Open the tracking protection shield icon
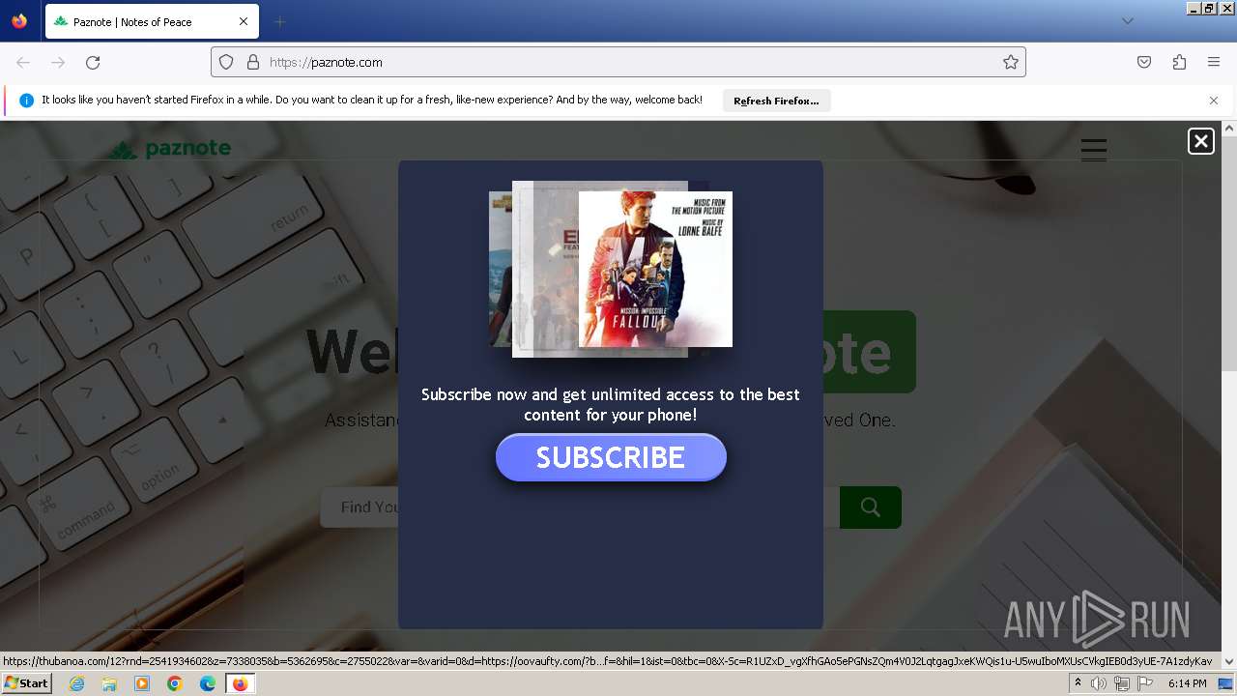The width and height of the screenshot is (1237, 696). pyautogui.click(x=226, y=62)
